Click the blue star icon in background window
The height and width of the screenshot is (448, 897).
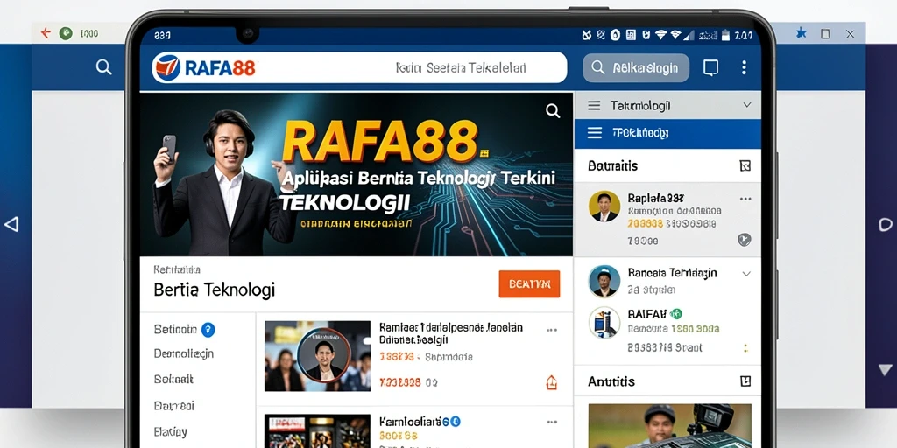802,33
